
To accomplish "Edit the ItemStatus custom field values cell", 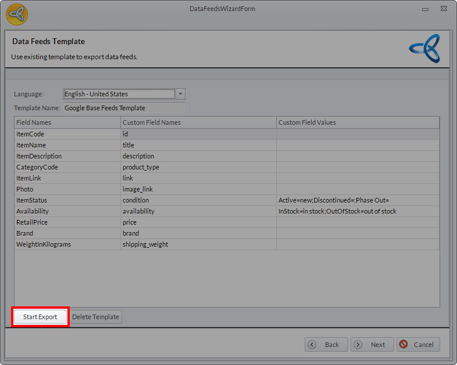I will (x=357, y=200).
